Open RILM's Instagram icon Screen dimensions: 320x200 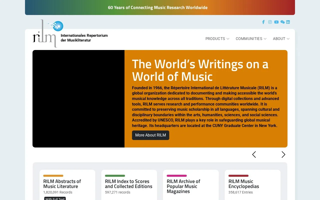pos(270,22)
